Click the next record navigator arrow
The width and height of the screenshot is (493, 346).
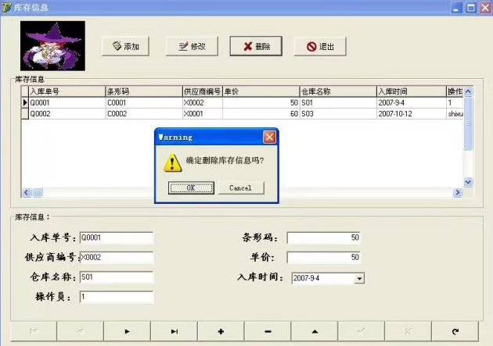point(127,331)
